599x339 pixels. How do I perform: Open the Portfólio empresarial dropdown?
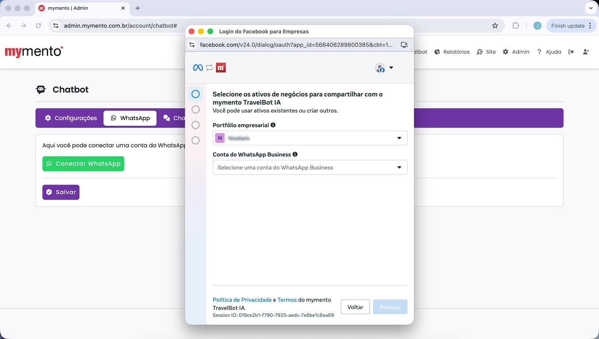(310, 138)
